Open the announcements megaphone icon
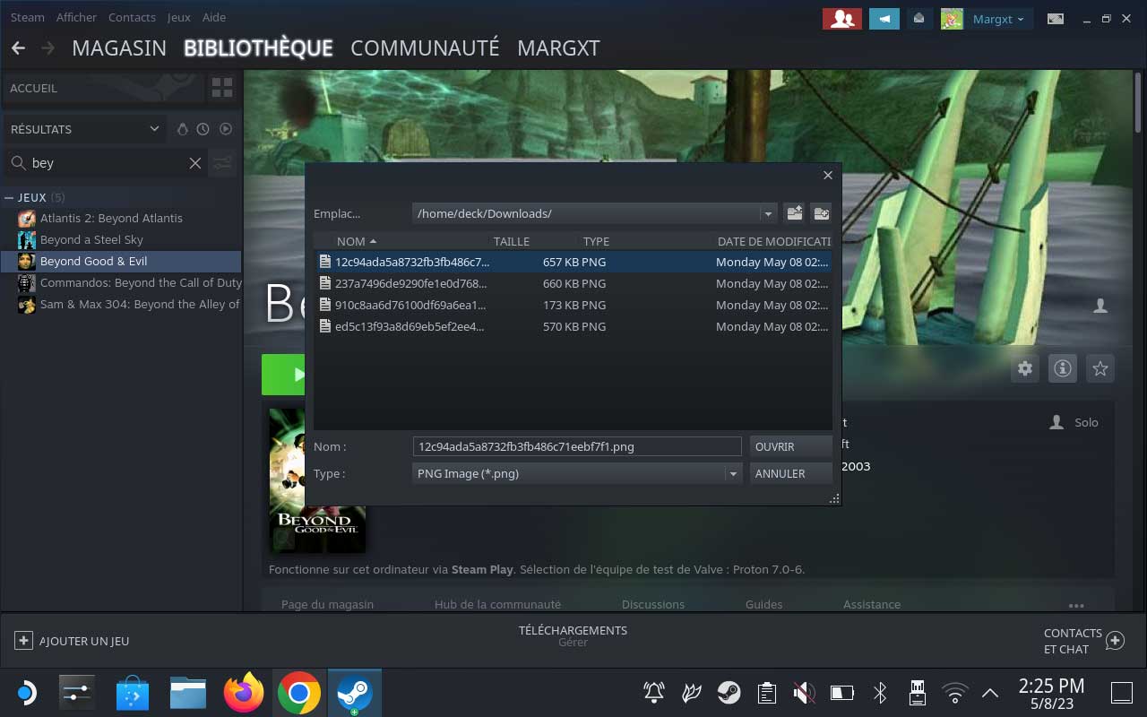1147x717 pixels. tap(884, 19)
